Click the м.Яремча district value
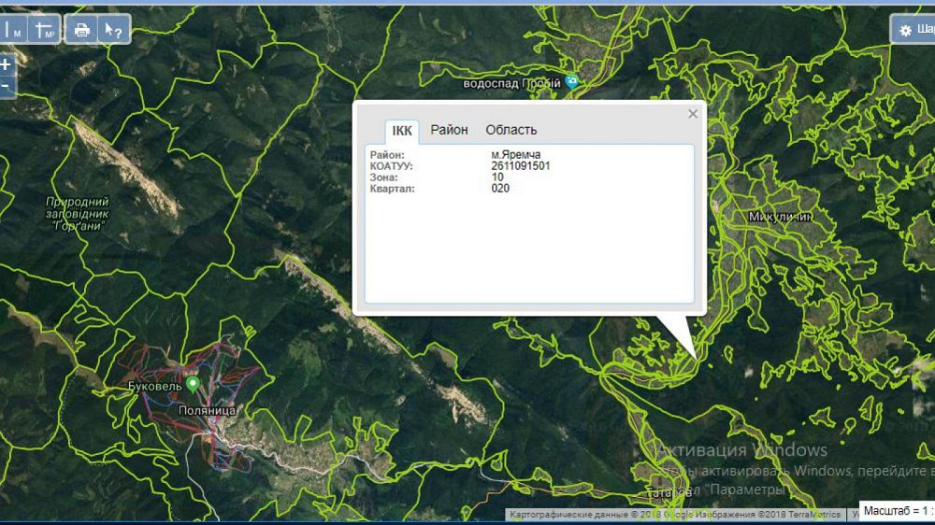Image resolution: width=935 pixels, height=525 pixels. 516,154
